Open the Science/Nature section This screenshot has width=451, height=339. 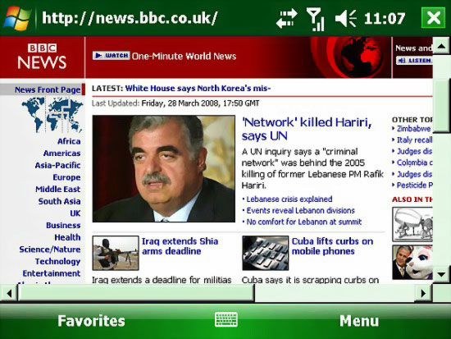point(50,250)
